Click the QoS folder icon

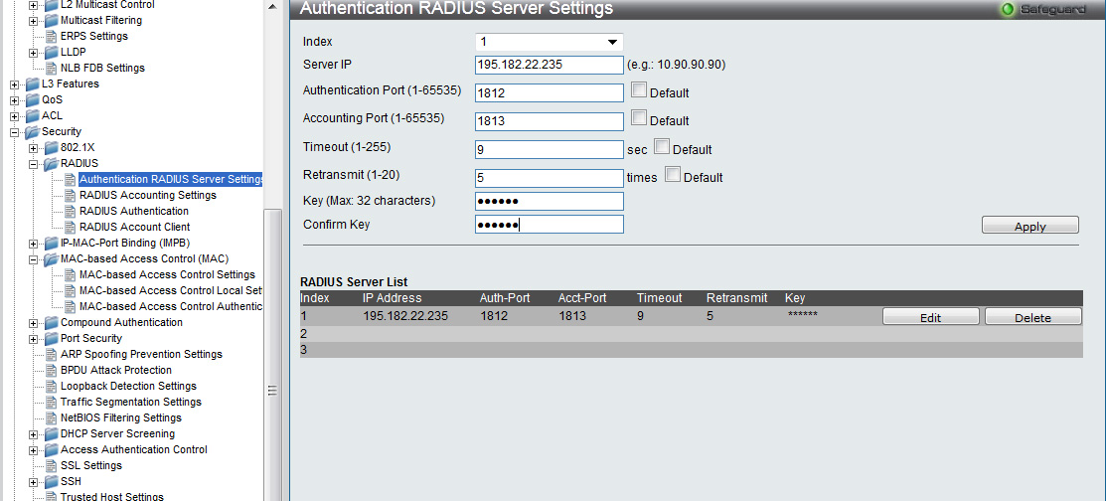32,99
